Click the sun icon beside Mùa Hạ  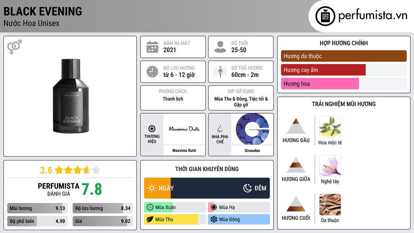214,208
